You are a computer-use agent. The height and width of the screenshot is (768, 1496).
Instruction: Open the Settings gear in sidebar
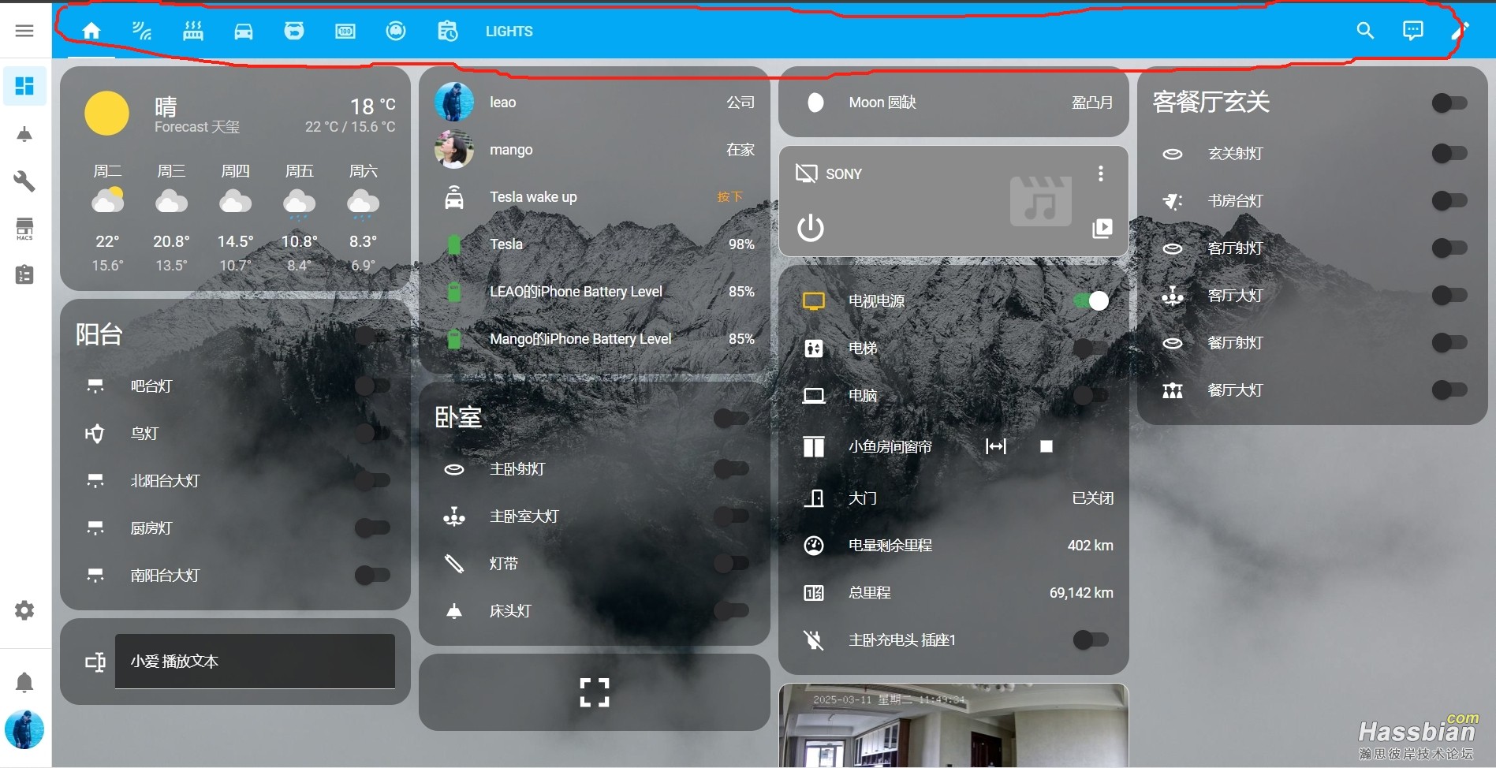pyautogui.click(x=24, y=610)
